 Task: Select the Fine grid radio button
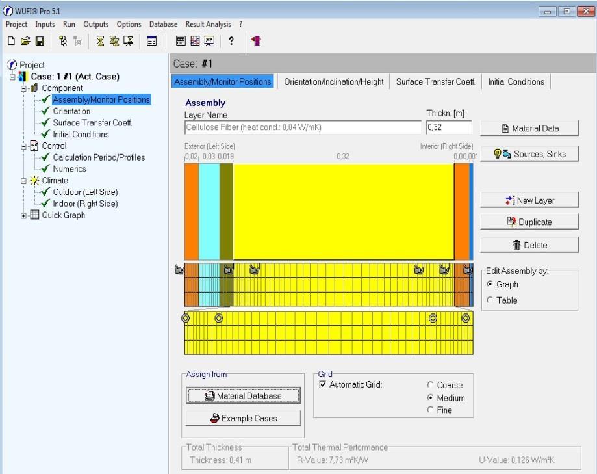[x=430, y=410]
